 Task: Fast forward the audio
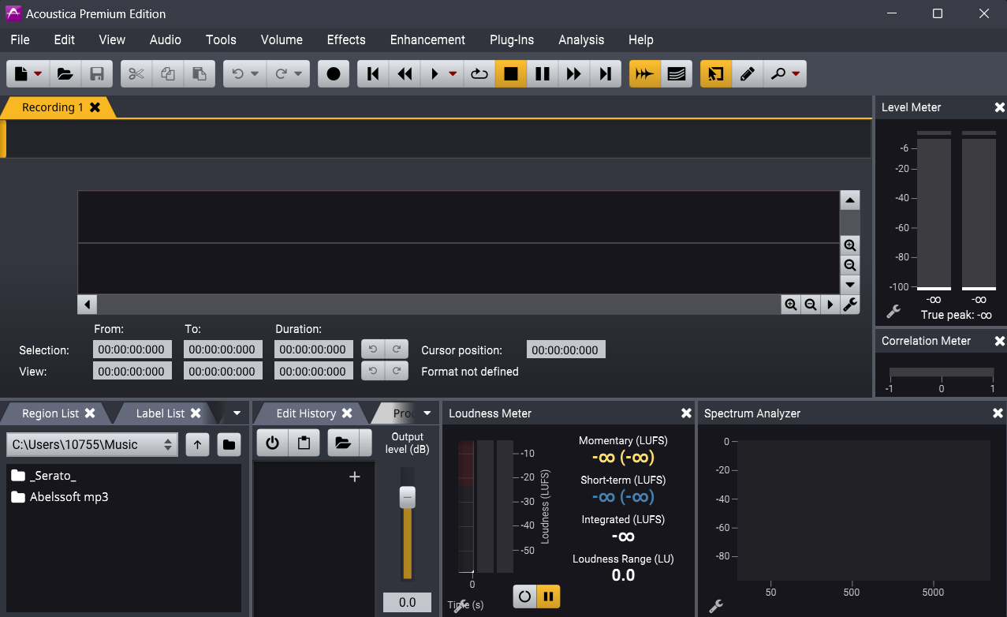[574, 74]
